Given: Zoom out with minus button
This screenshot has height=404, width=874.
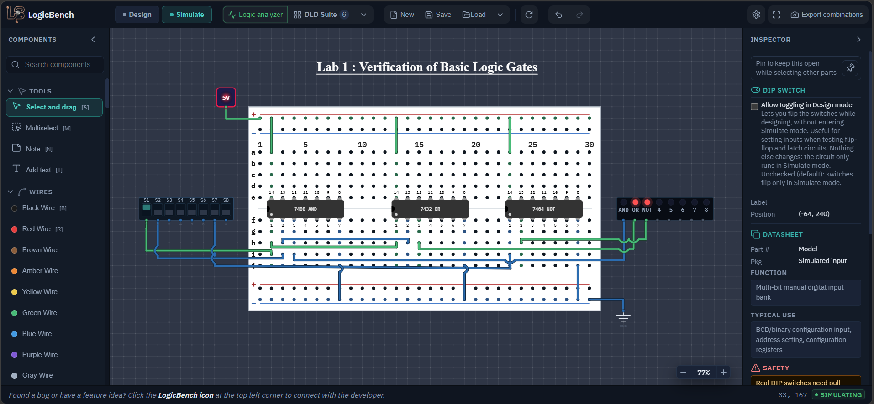Looking at the screenshot, I should click(x=683, y=373).
